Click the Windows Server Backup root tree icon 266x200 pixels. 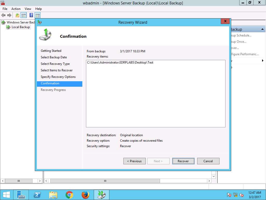[x=3, y=22]
